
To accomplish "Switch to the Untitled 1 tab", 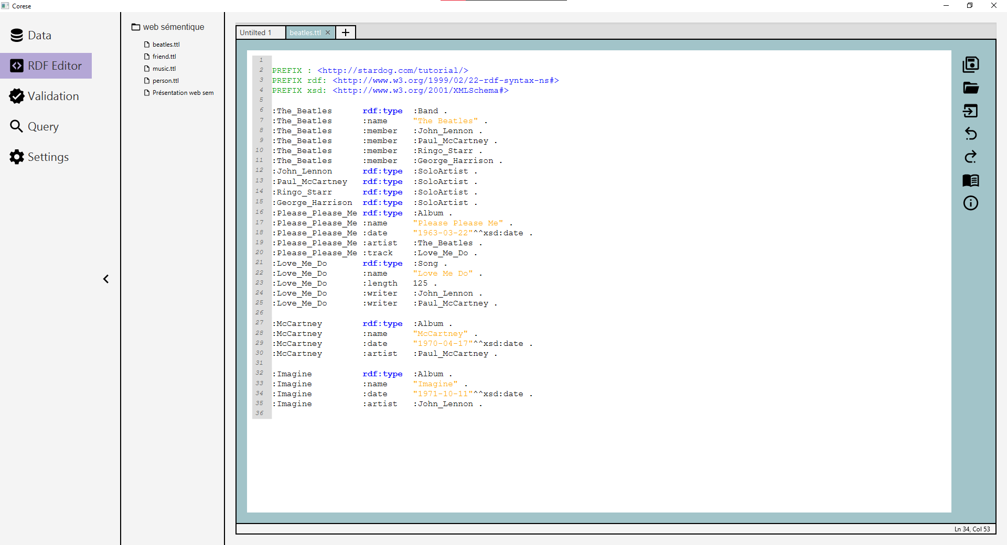I will click(256, 32).
